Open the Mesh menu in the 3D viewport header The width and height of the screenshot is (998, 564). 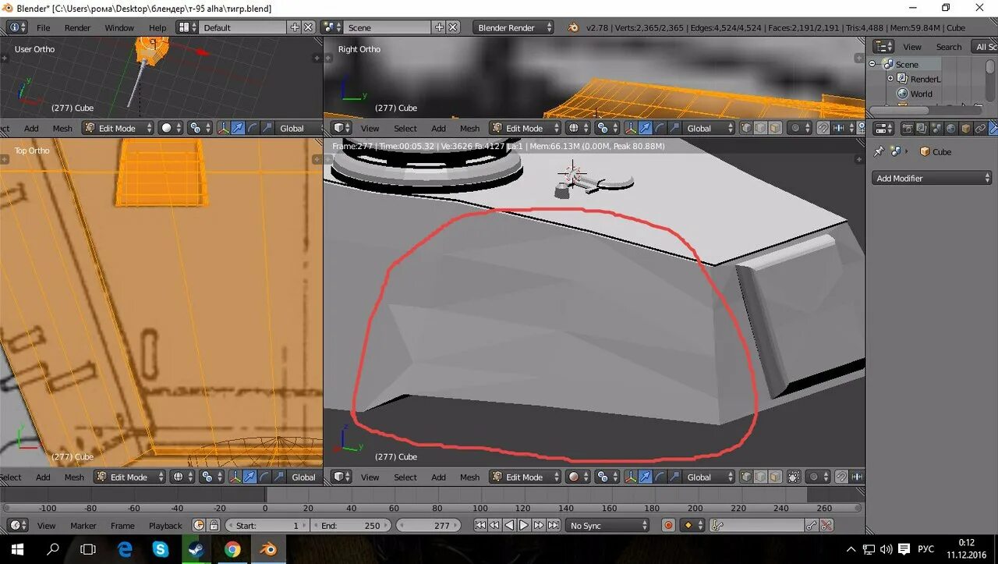[x=469, y=477]
